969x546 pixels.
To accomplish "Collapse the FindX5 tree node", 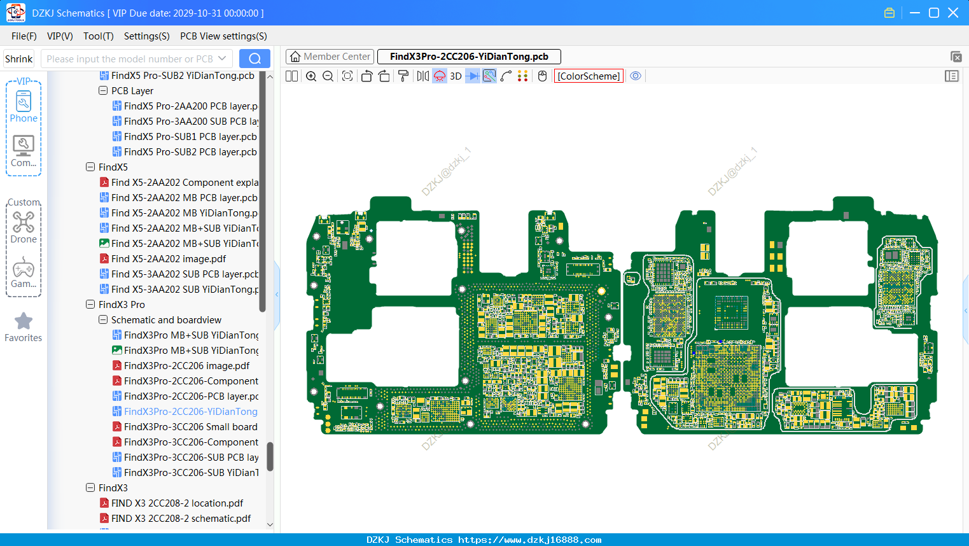I will tap(90, 167).
